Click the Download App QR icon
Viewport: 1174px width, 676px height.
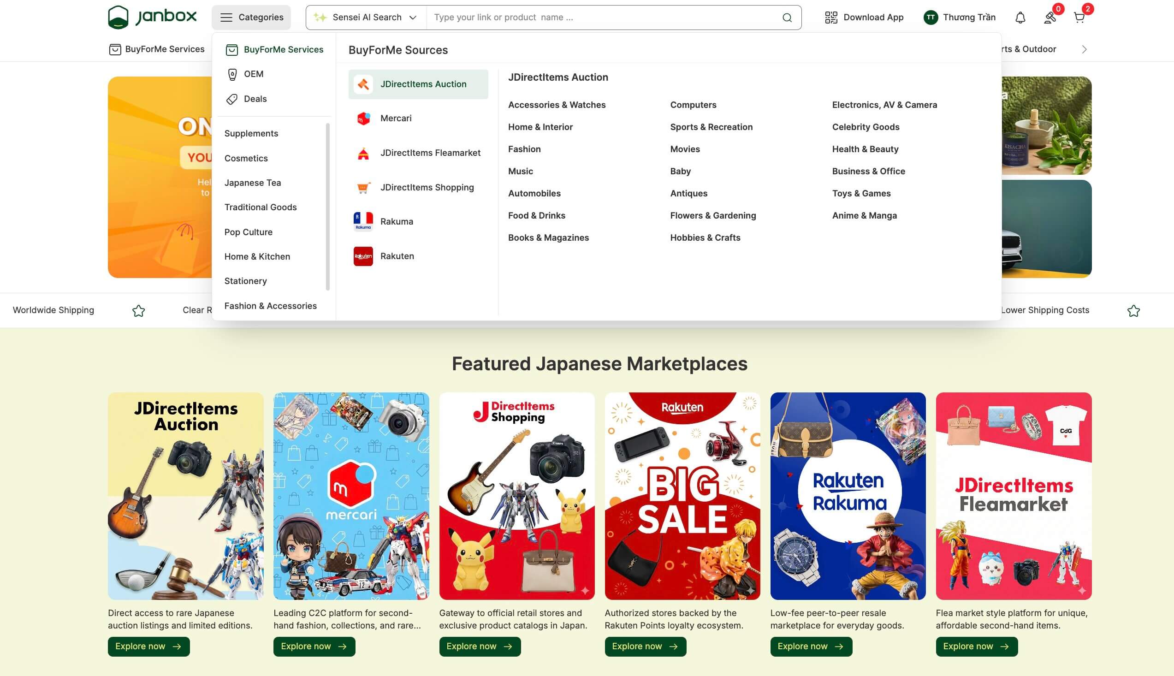pyautogui.click(x=831, y=18)
